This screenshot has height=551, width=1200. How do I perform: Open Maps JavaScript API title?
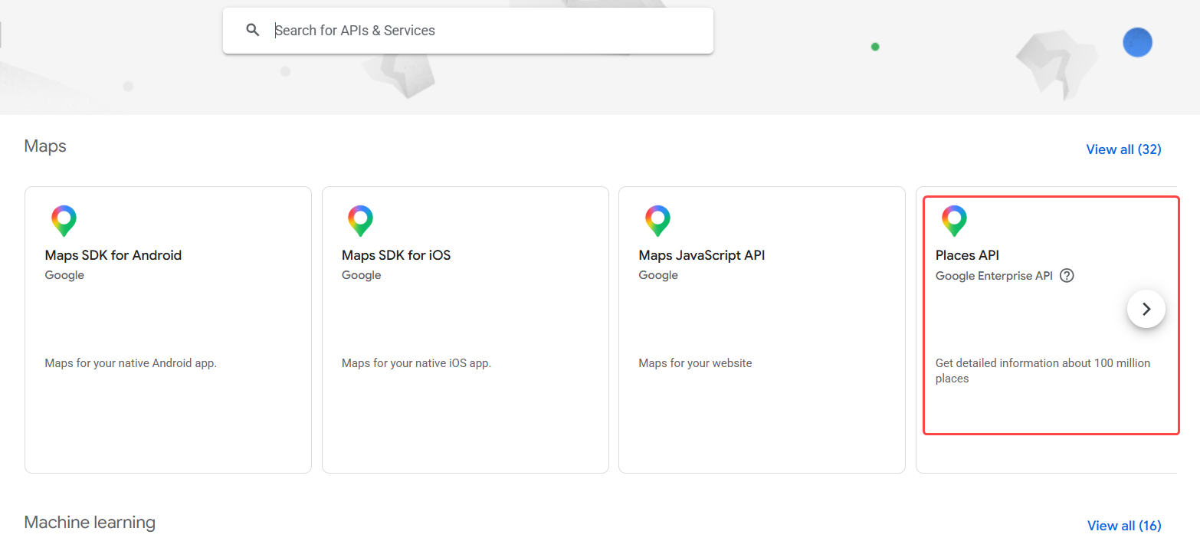click(x=702, y=255)
